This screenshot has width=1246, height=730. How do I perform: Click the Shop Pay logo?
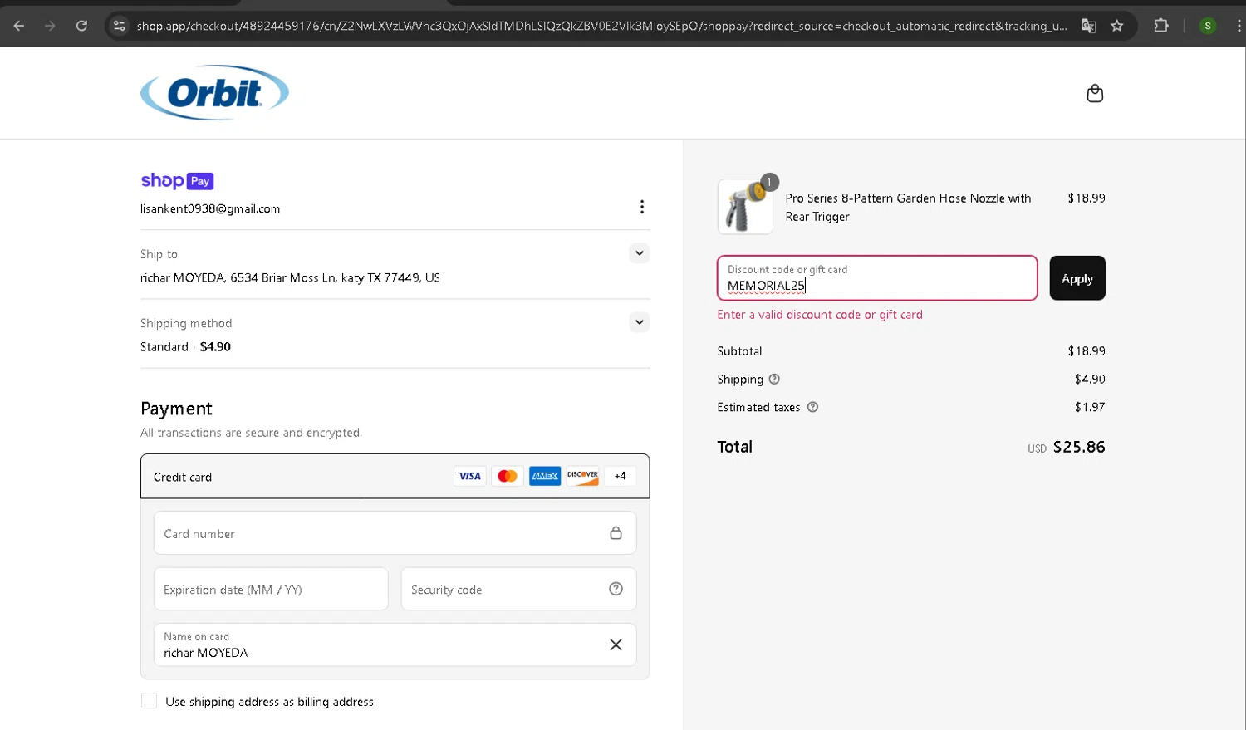pos(177,180)
